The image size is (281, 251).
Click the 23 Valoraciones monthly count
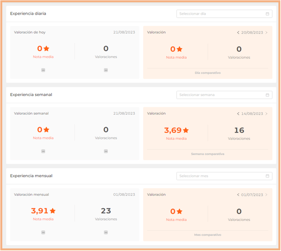click(x=106, y=211)
